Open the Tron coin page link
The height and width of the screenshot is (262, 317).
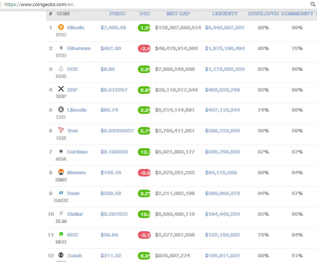click(73, 131)
